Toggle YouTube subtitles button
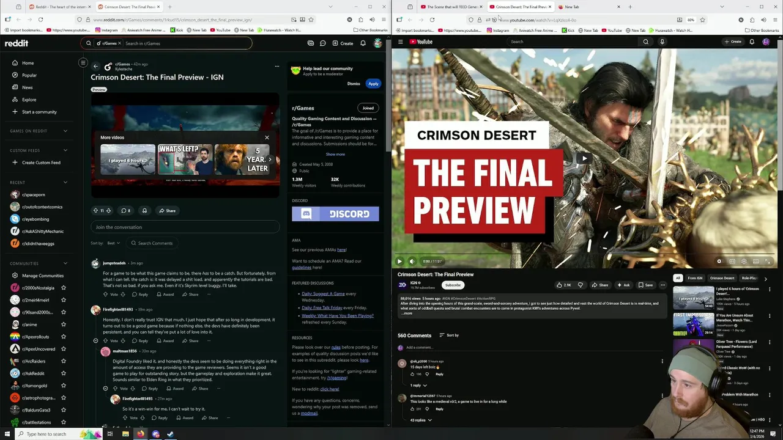 (732, 262)
